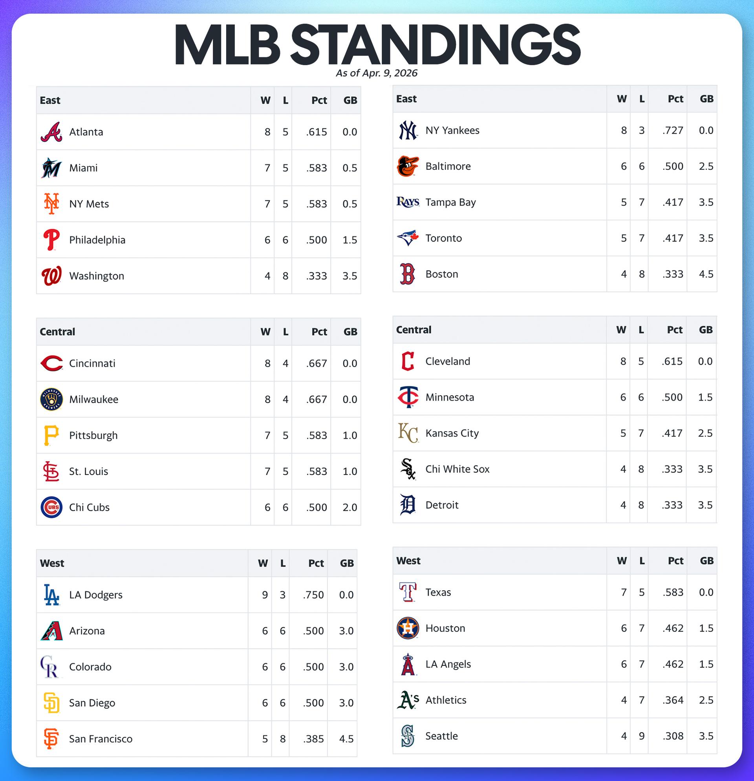Click the Kansas City team name

(x=452, y=433)
